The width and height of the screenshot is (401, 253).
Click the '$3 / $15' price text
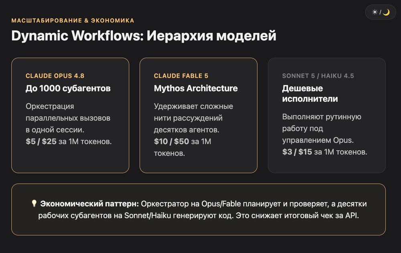[297, 152]
